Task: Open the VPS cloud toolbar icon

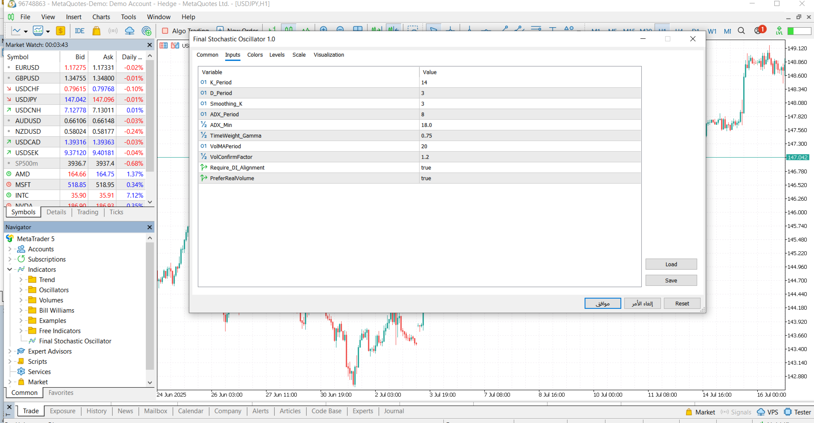Action: [130, 31]
